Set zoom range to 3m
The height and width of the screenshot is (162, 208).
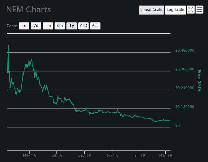(60, 26)
